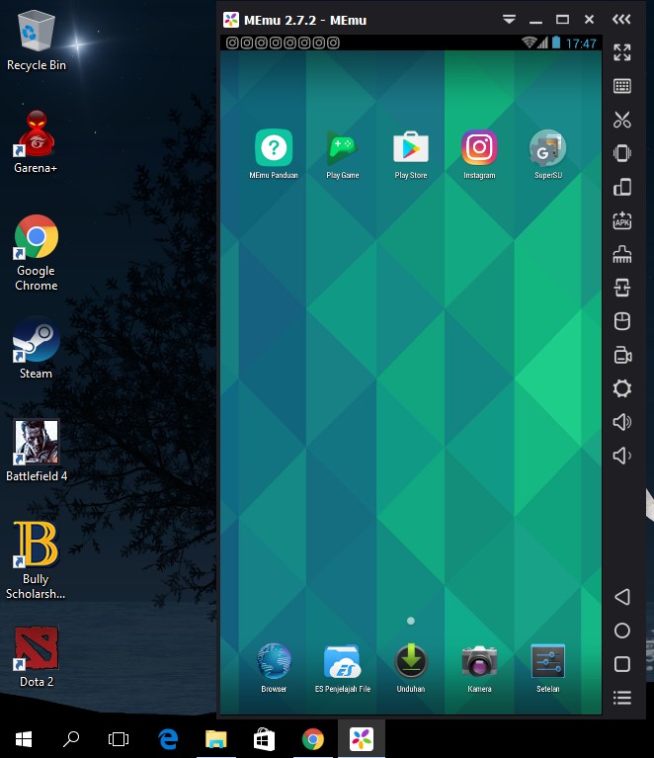Tap the battery indicator in status bar
This screenshot has width=654, height=758.
tap(556, 43)
